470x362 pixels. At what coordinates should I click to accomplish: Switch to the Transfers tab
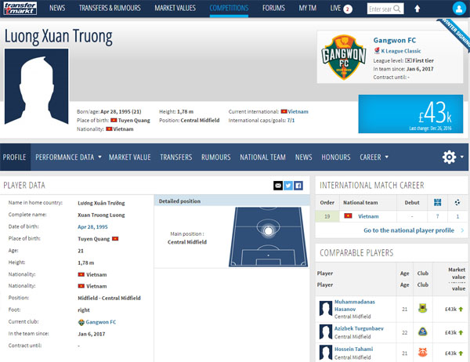pyautogui.click(x=176, y=157)
